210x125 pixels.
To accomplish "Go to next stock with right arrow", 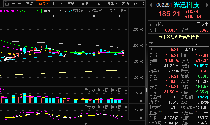I will click(207, 5).
